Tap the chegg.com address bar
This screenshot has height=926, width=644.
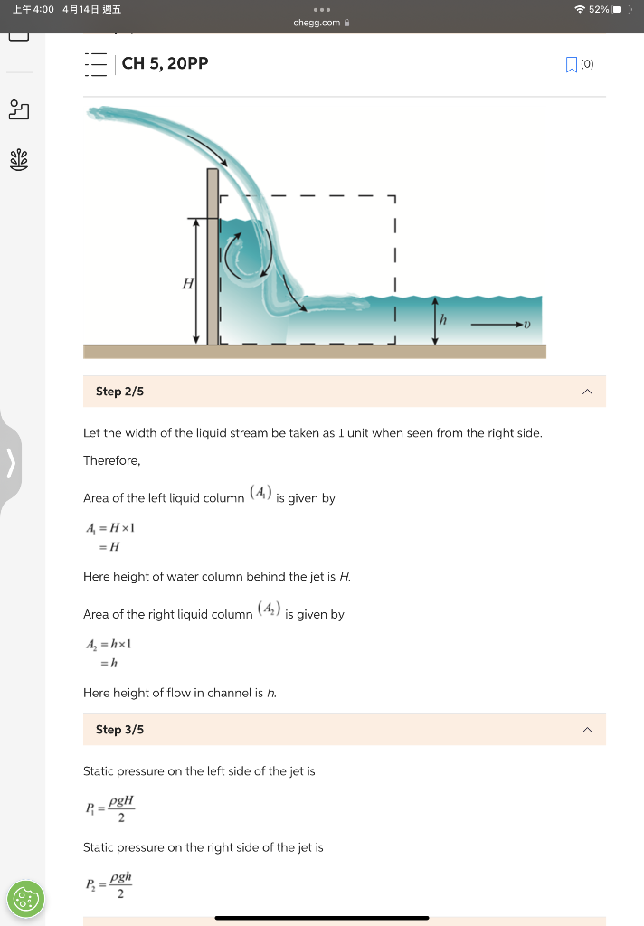click(316, 24)
